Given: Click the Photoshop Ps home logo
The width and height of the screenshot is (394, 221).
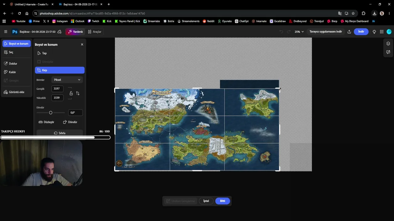Looking at the screenshot, I should (x=15, y=32).
